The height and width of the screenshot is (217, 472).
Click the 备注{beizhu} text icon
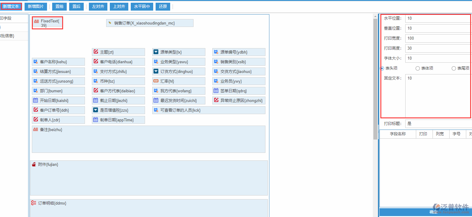click(x=35, y=130)
